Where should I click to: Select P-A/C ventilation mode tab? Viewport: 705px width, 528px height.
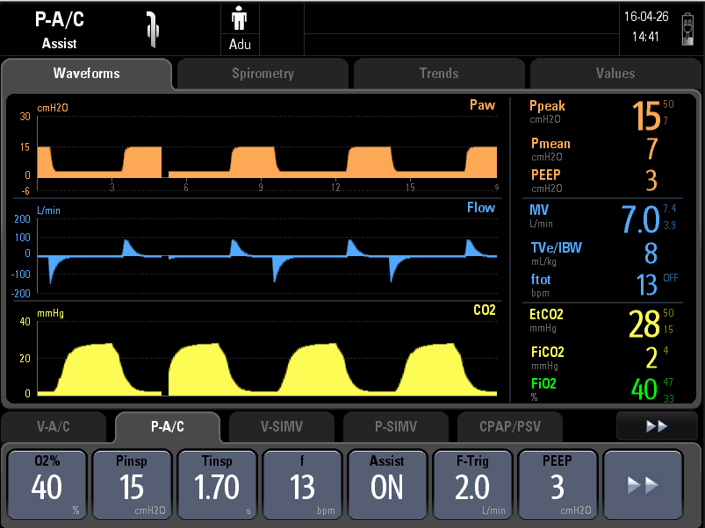(x=168, y=426)
